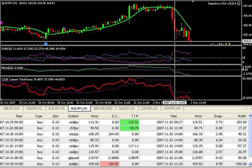
Task: Click the DMI(10) indicator label
Action: click(6, 48)
